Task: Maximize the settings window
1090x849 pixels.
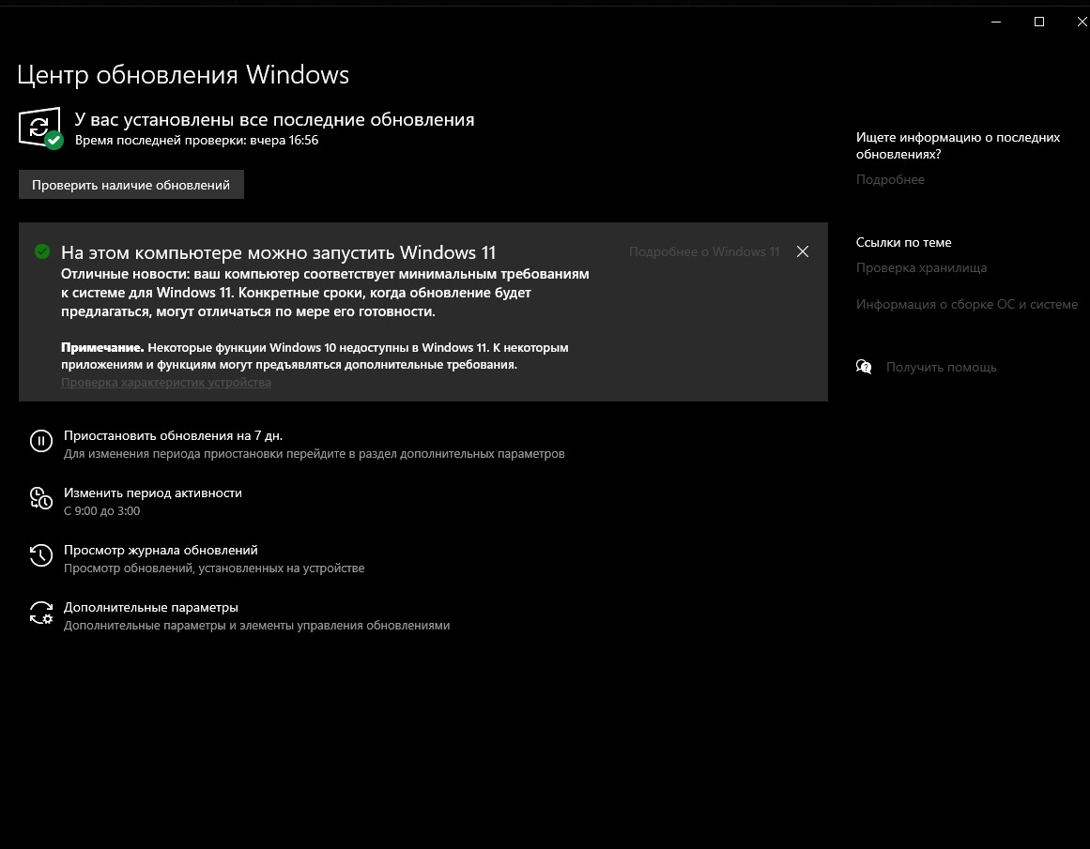Action: point(1039,22)
